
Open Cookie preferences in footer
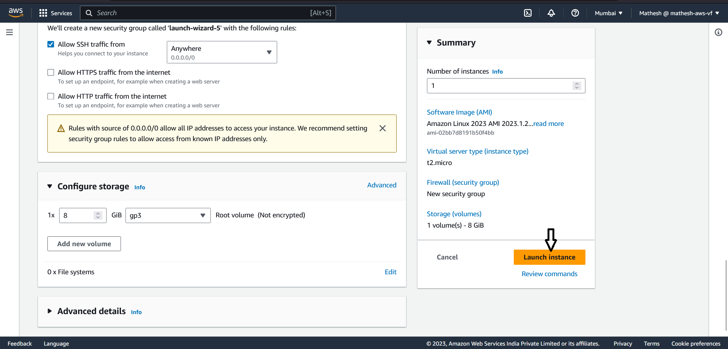696,344
